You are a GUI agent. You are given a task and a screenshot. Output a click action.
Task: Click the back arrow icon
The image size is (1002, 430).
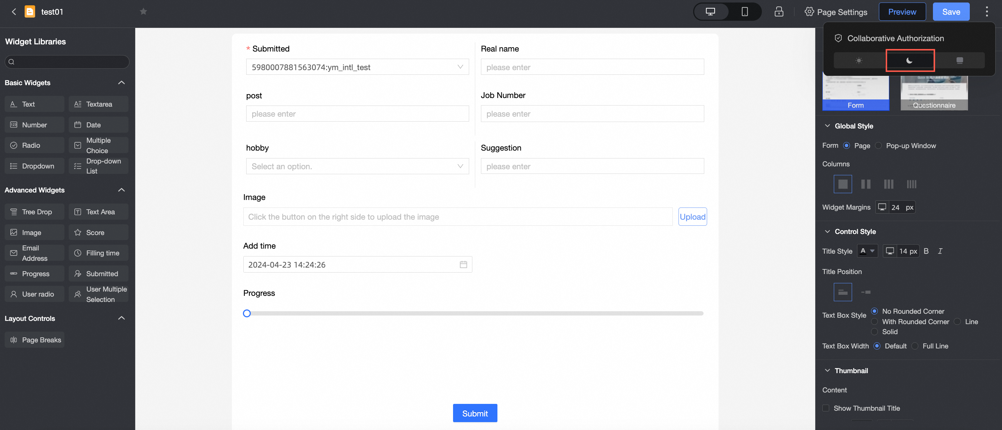coord(14,12)
